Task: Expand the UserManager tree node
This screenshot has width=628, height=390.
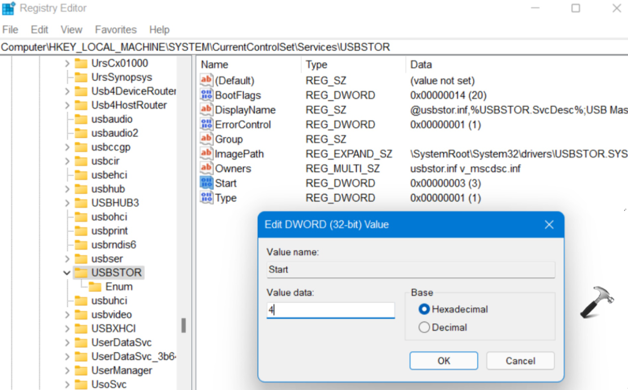Action: tap(67, 371)
